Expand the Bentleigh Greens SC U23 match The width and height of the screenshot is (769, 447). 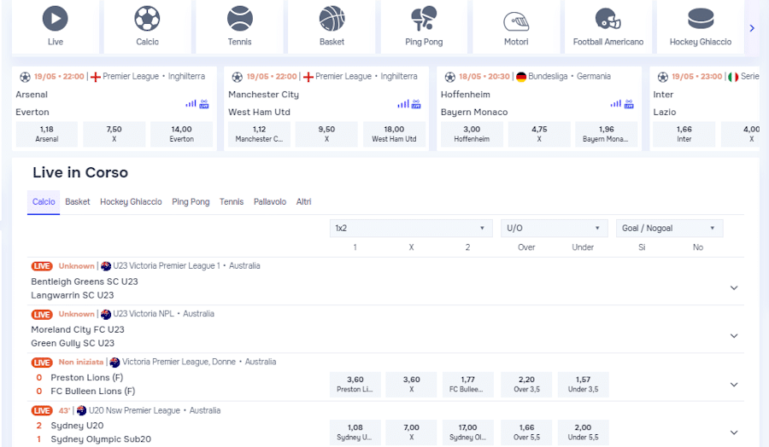click(733, 288)
